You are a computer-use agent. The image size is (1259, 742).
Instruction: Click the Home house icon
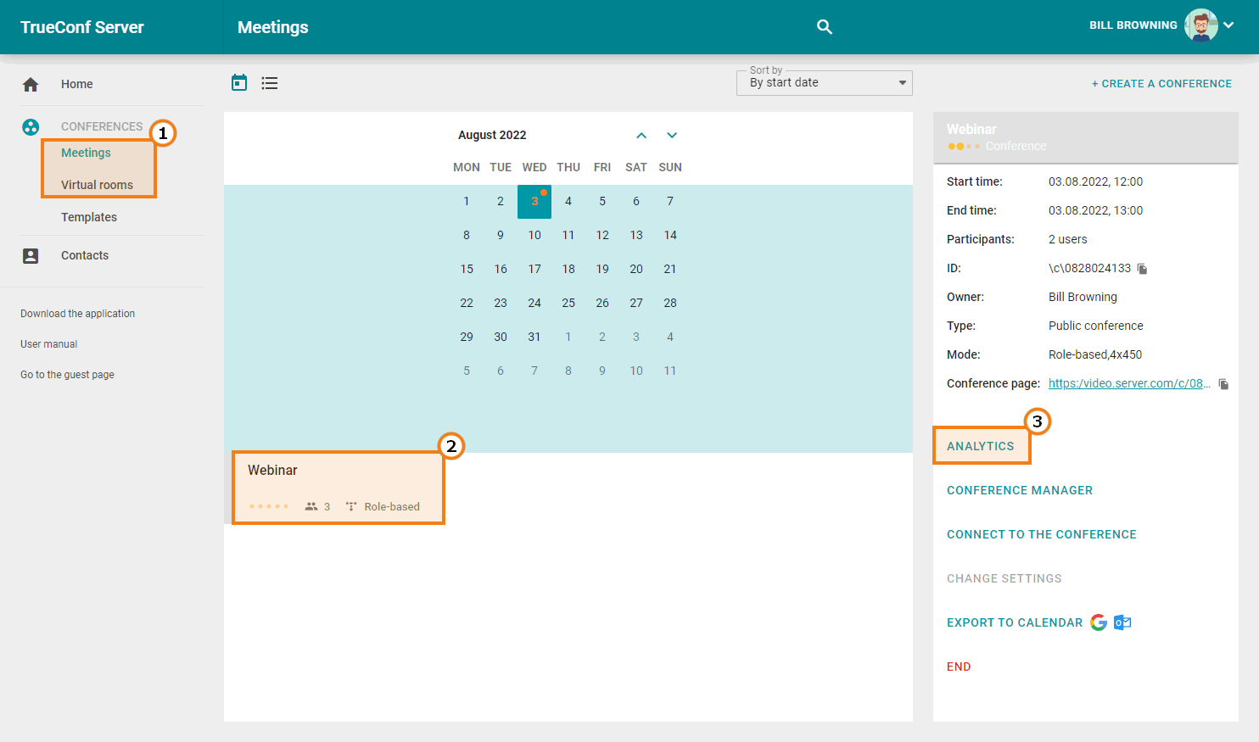tap(31, 84)
